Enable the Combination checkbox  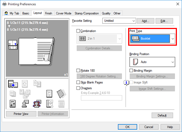click(x=78, y=31)
